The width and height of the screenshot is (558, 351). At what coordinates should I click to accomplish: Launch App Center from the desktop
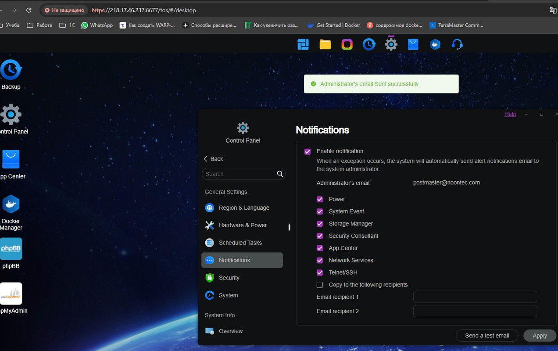point(11,160)
